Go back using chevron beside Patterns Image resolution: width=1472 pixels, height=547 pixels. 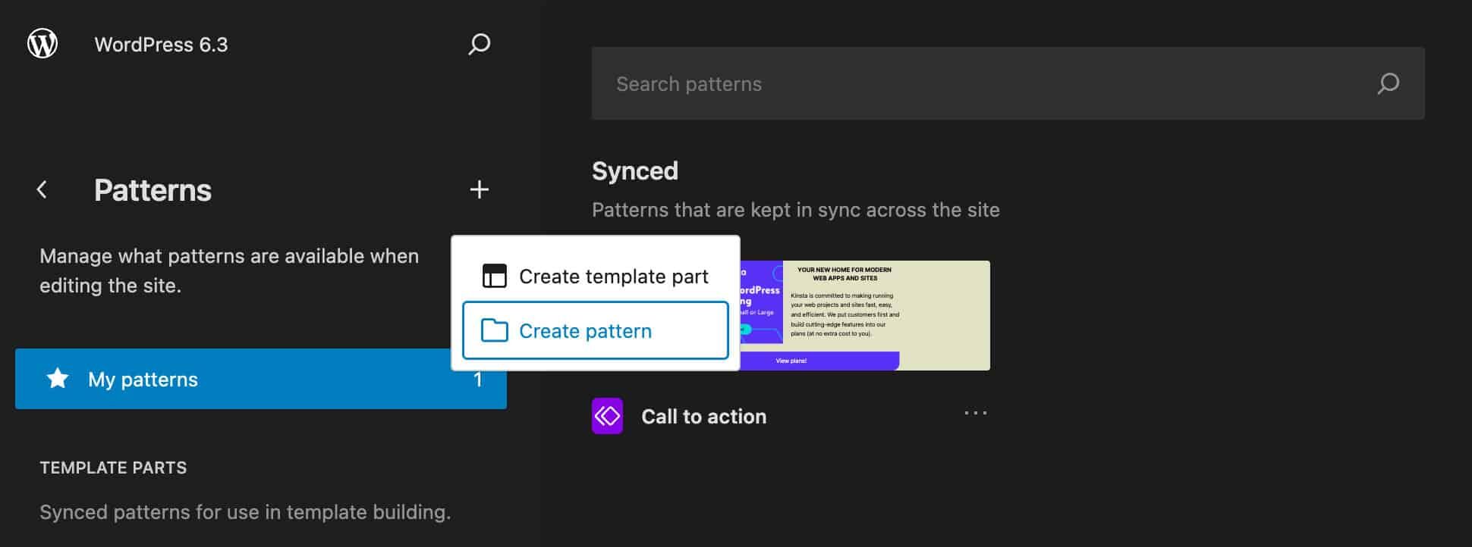coord(42,189)
